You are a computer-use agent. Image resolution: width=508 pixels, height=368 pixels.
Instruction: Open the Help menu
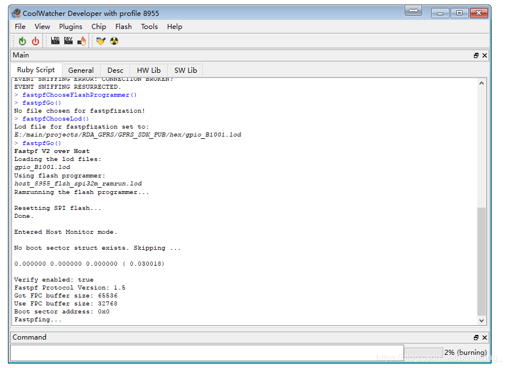(x=174, y=27)
